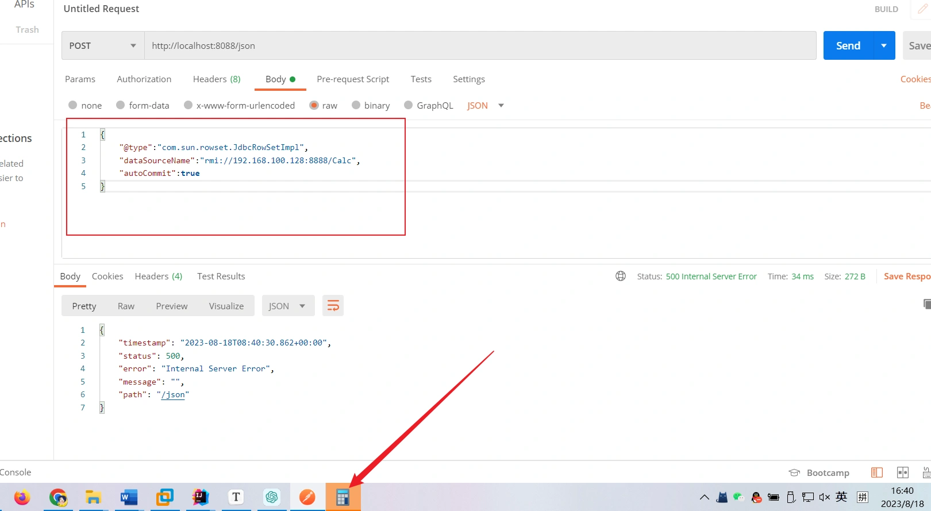This screenshot has height=511, width=931.
Task: Launch Firefox from the taskbar
Action: (22, 497)
